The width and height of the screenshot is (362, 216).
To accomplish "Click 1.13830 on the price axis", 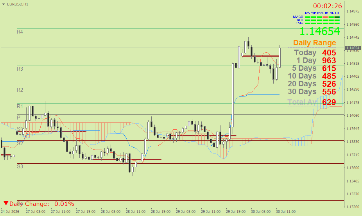I will tap(353, 141).
